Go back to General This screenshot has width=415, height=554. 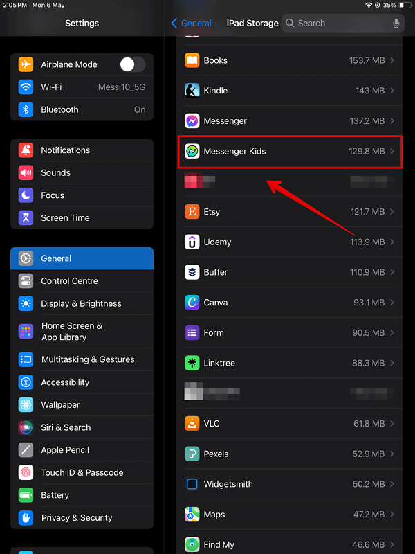tap(191, 24)
